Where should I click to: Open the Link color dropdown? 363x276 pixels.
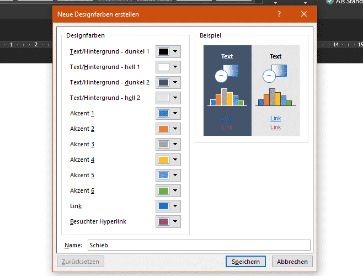pyautogui.click(x=168, y=206)
